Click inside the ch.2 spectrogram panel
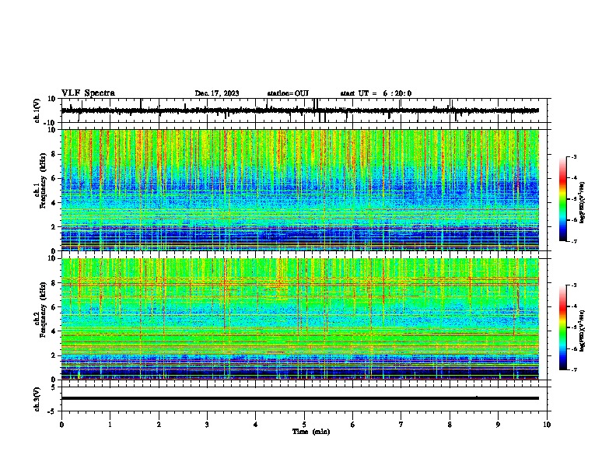Image resolution: width=616 pixels, height=476 pixels. [299, 319]
